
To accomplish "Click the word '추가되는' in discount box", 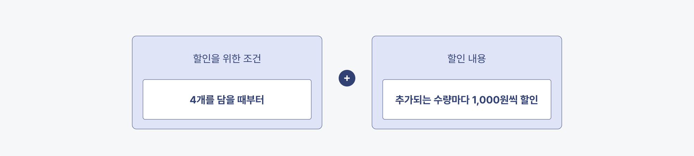I will tap(413, 100).
